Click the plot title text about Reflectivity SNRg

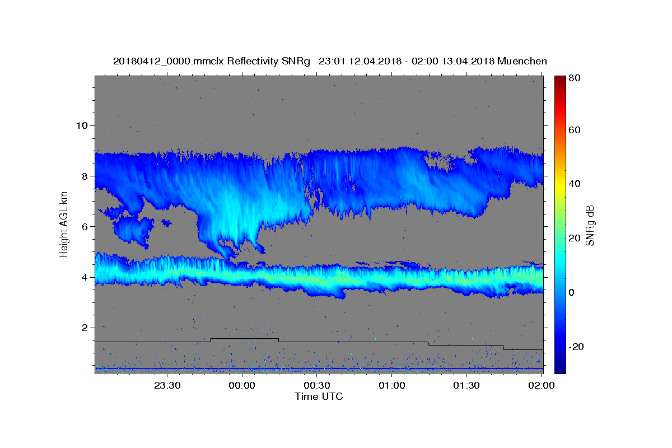tap(330, 61)
